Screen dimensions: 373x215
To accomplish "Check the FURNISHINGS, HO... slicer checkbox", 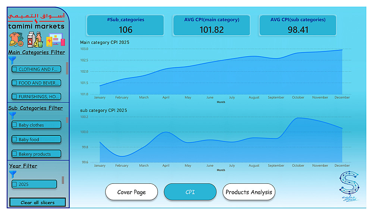I will point(15,97).
